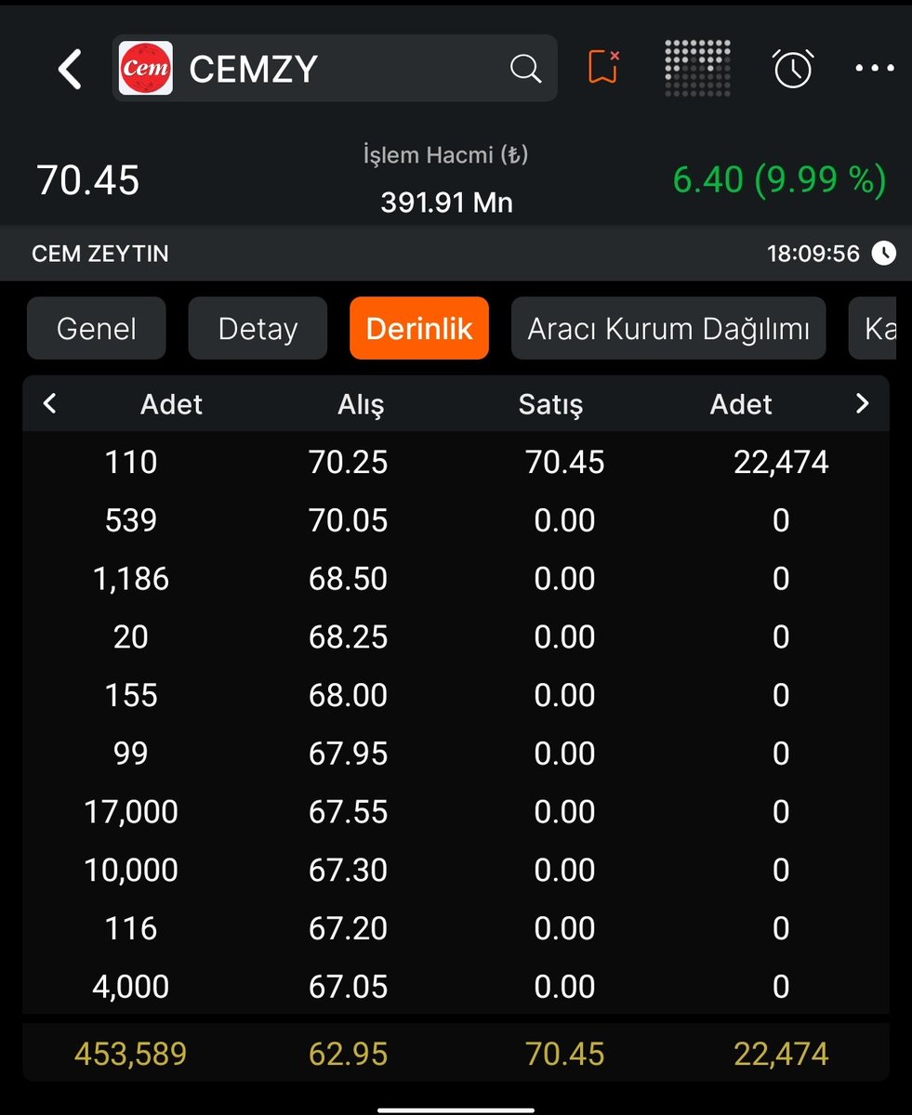912x1115 pixels.
Task: Select bid price 70.05
Action: [x=348, y=520]
